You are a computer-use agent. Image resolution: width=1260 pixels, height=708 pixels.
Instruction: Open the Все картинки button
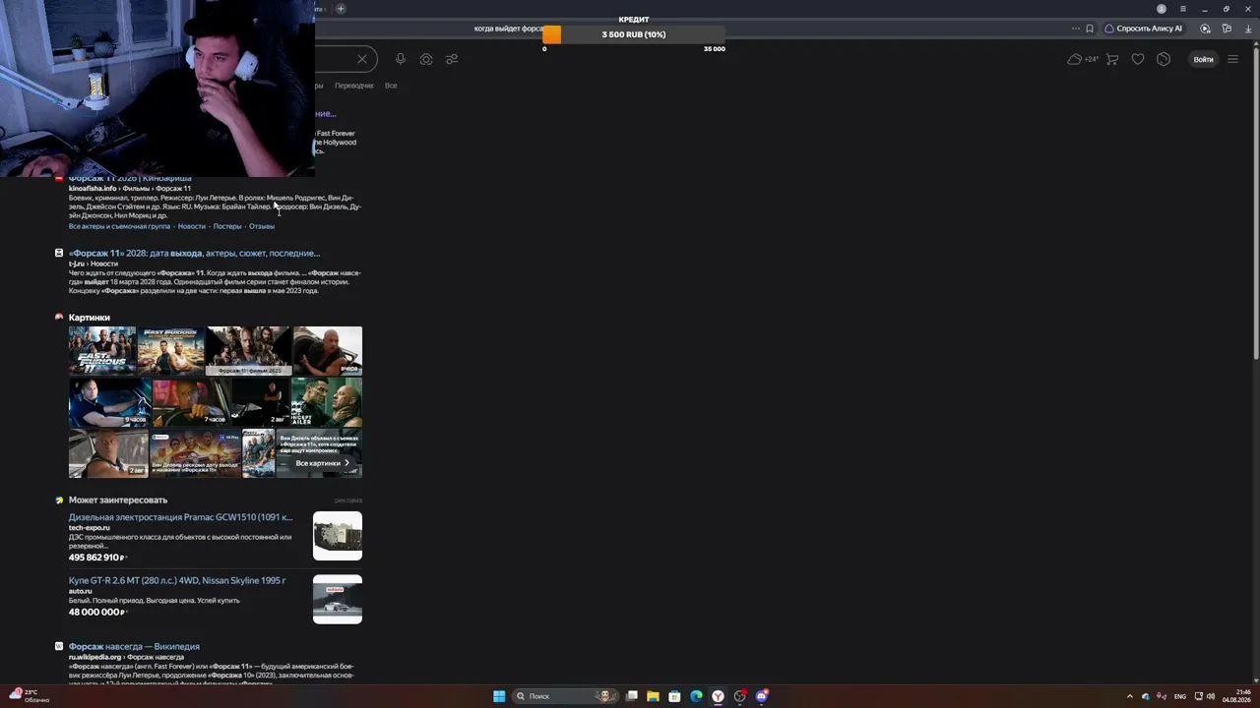click(x=322, y=463)
